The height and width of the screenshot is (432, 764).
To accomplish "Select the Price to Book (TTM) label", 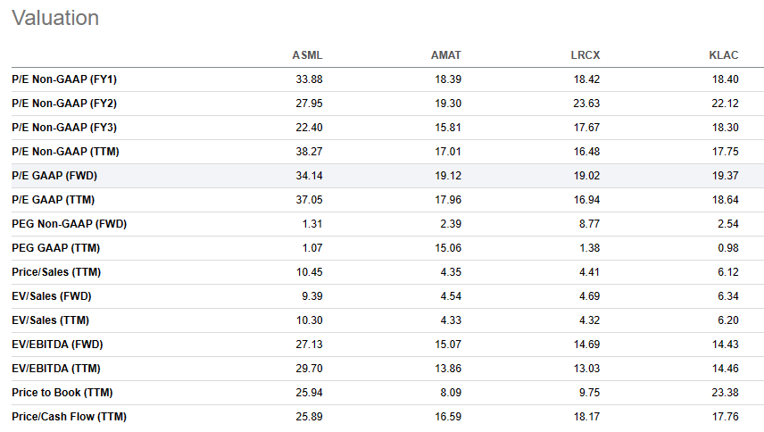I will tap(62, 393).
